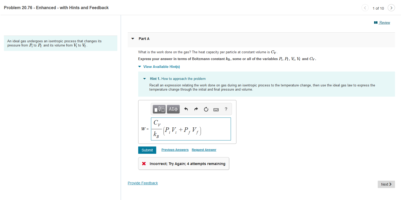View Previous Answers
Image resolution: width=401 pixels, height=200 pixels.
point(175,150)
